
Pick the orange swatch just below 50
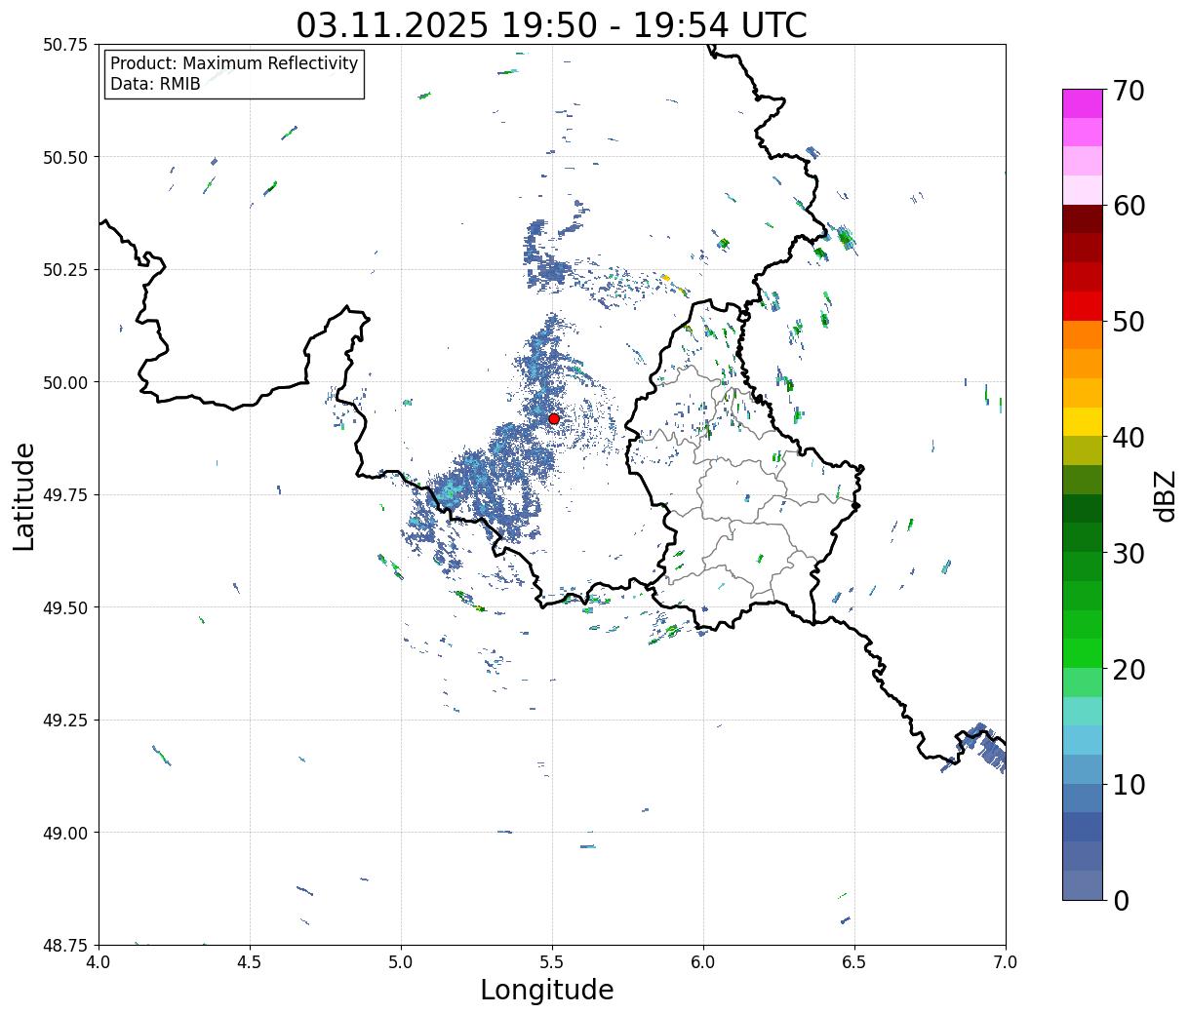tap(1083, 334)
